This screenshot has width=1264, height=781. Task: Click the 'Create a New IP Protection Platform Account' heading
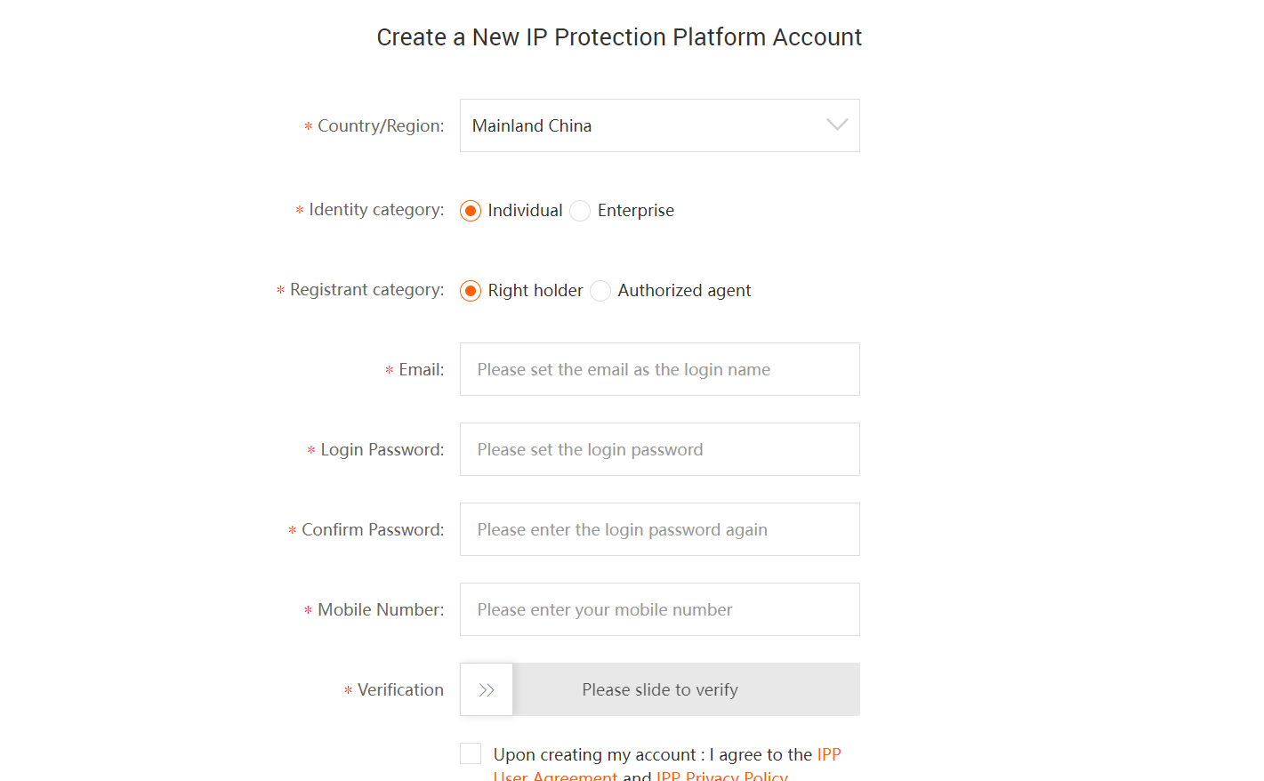tap(619, 37)
